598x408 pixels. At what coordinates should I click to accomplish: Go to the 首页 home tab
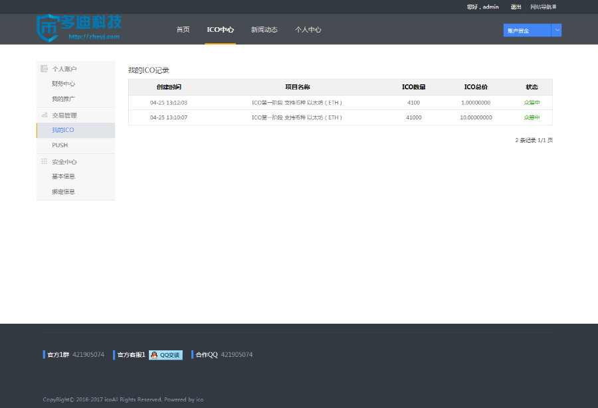pyautogui.click(x=183, y=30)
